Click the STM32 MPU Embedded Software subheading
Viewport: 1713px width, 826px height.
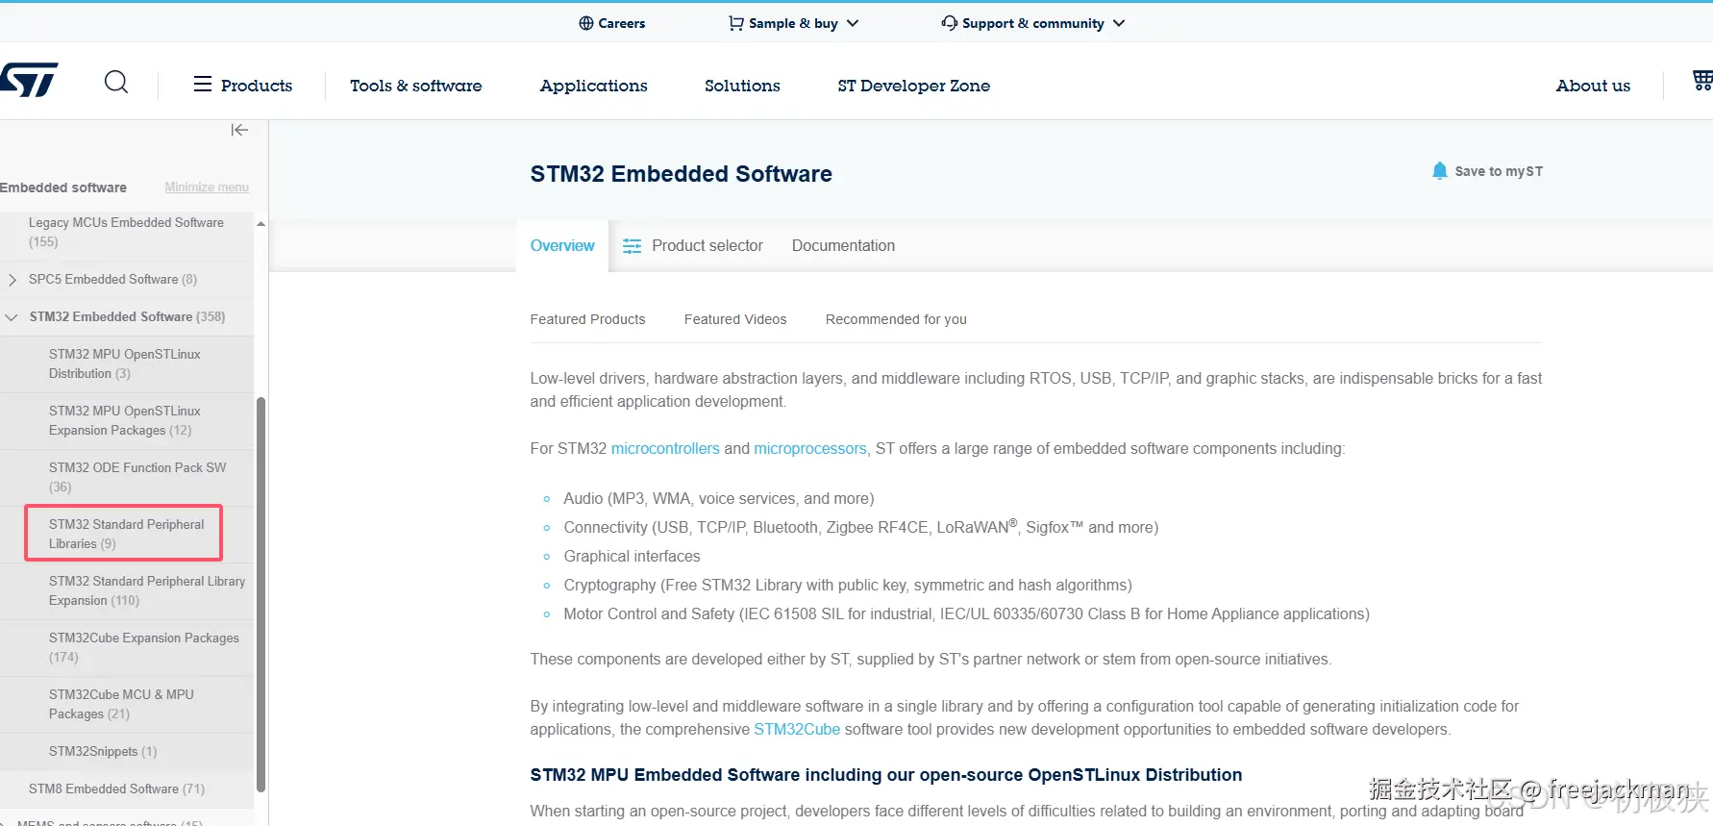pos(885,775)
